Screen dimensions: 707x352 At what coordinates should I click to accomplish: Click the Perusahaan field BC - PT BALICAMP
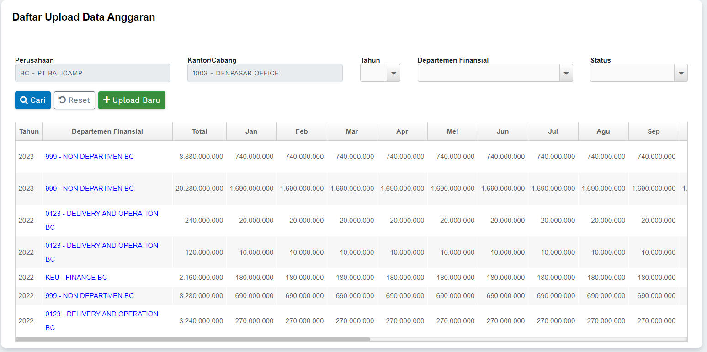point(93,73)
